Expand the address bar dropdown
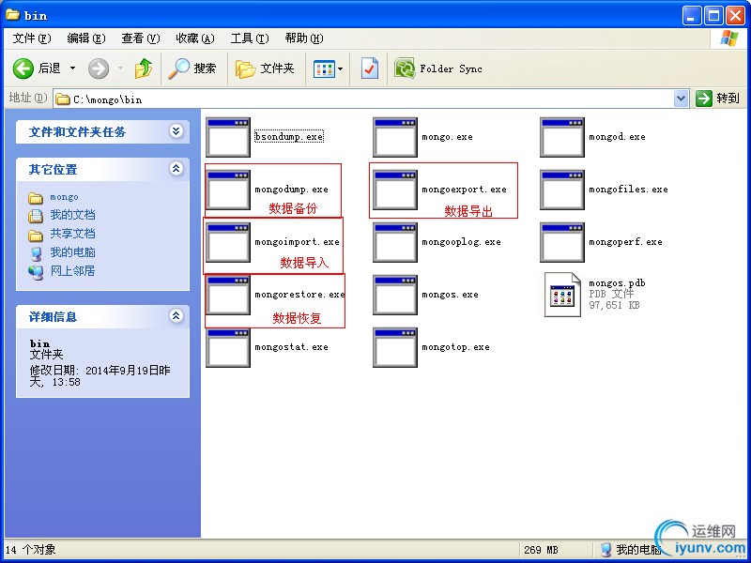The image size is (751, 563). pos(681,99)
